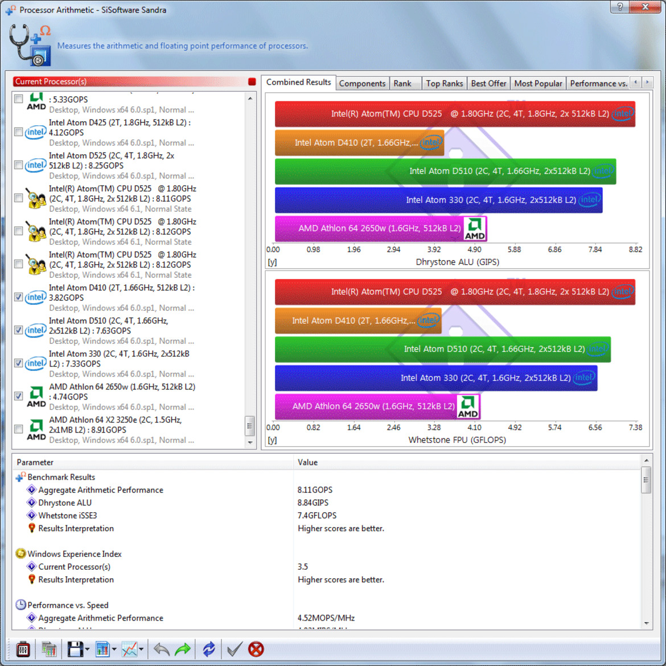Screen dimensions: 666x666
Task: Click the stethoscope module icon in header
Action: click(x=30, y=44)
